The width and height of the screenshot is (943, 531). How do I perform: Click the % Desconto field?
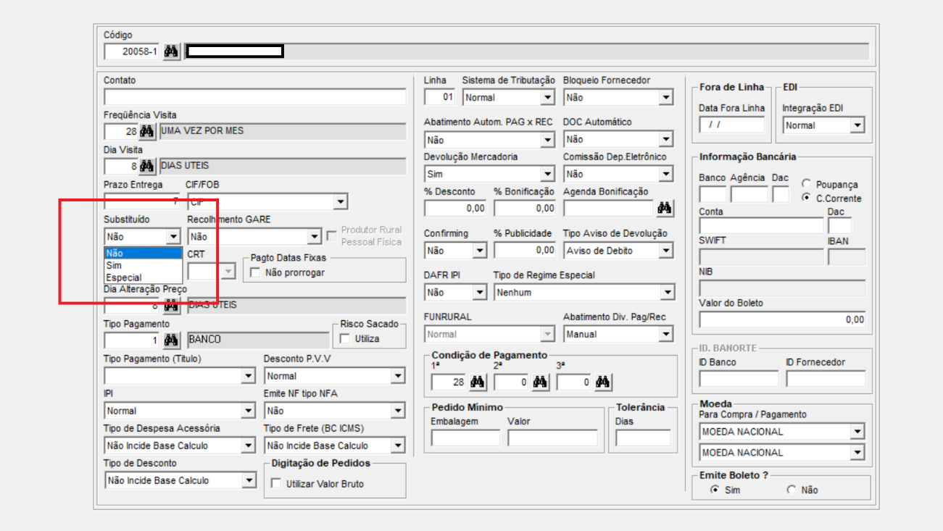pos(456,209)
